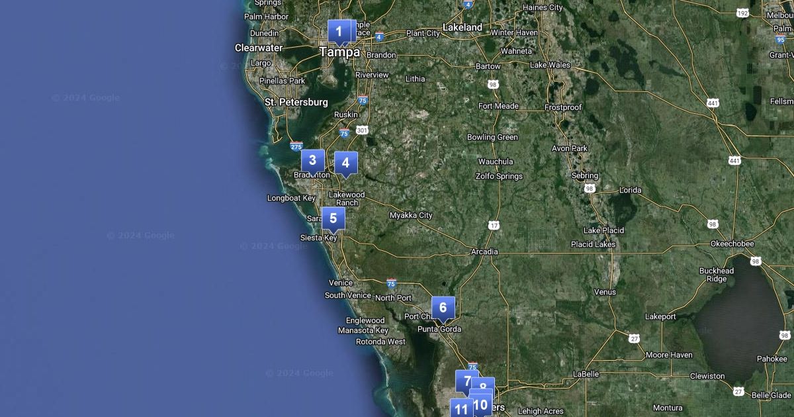Click the US 301 route shield

[x=361, y=130]
